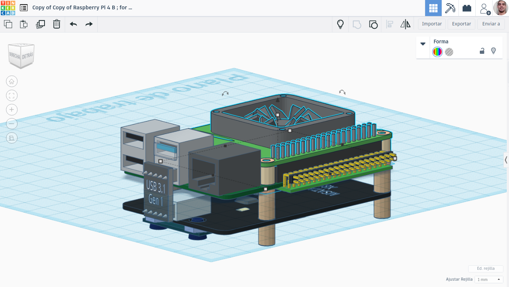
Task: Choose the Solid multicolor option
Action: 437,52
